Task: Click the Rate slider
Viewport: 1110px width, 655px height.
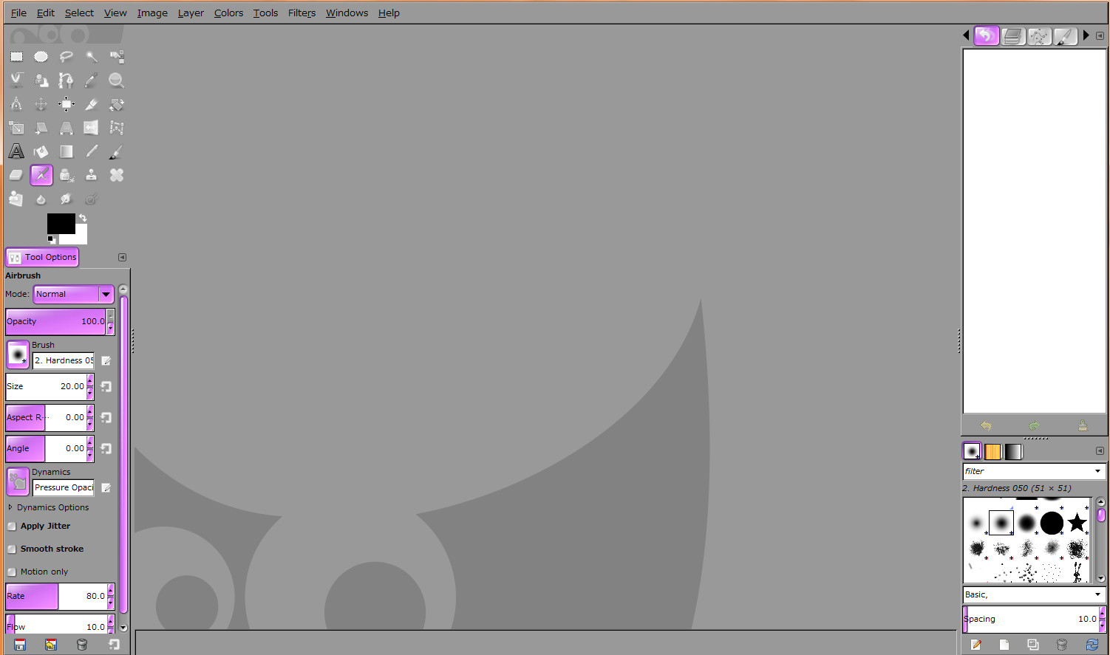Action: pos(55,596)
